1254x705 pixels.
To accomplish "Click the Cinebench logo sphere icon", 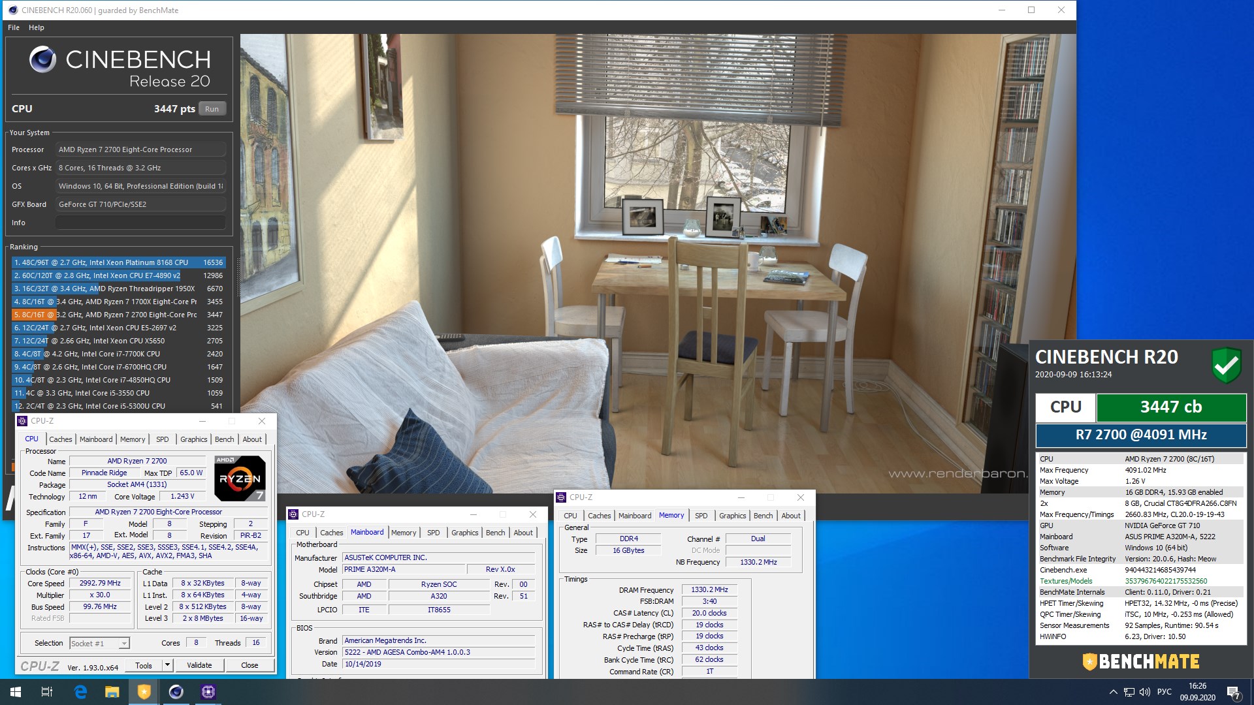I will click(x=42, y=59).
